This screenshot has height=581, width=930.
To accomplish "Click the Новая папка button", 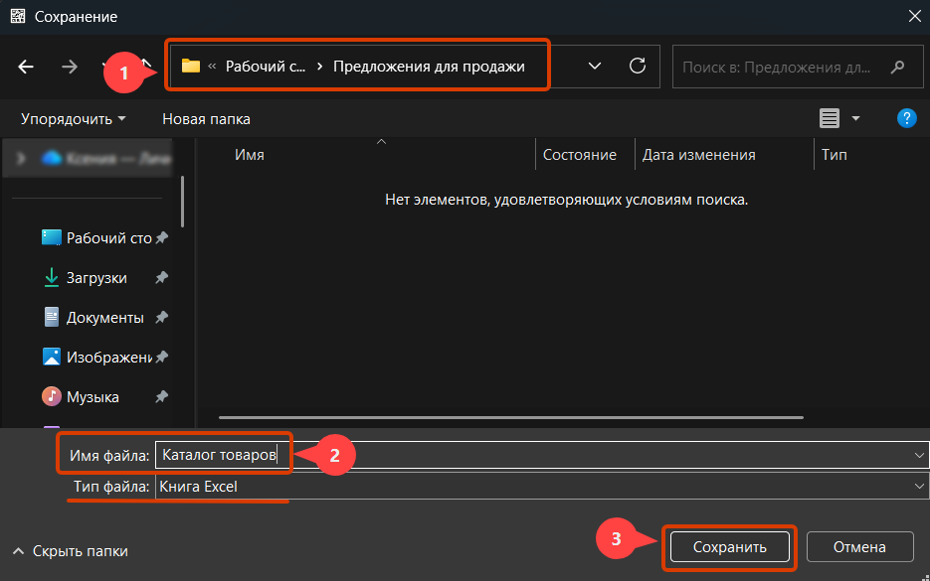I will pos(207,119).
